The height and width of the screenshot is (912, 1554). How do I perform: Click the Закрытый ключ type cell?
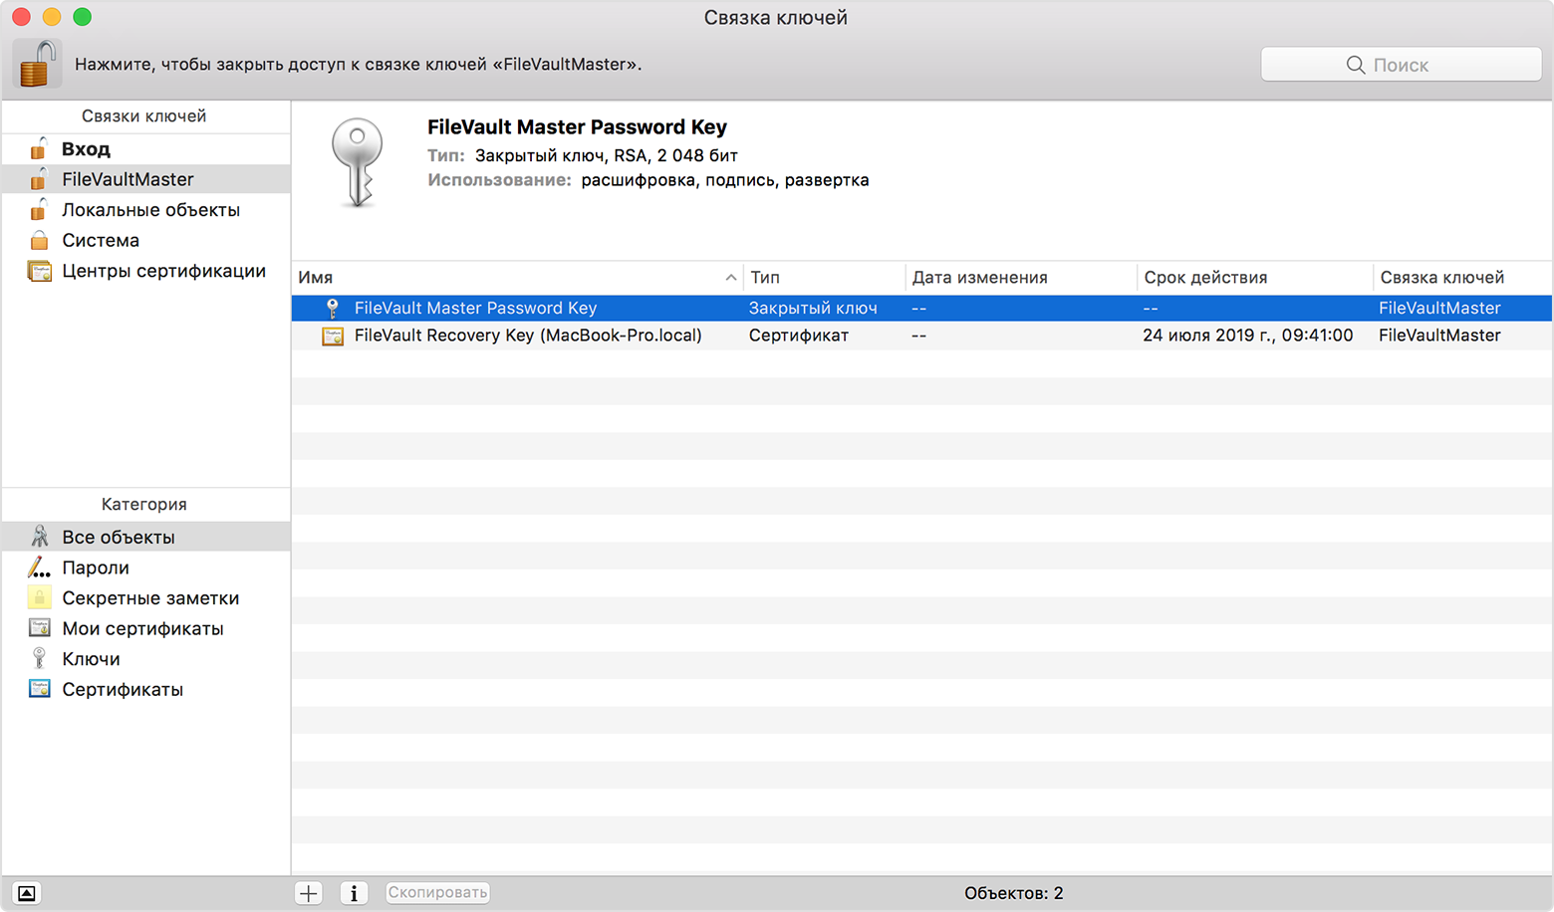(813, 308)
